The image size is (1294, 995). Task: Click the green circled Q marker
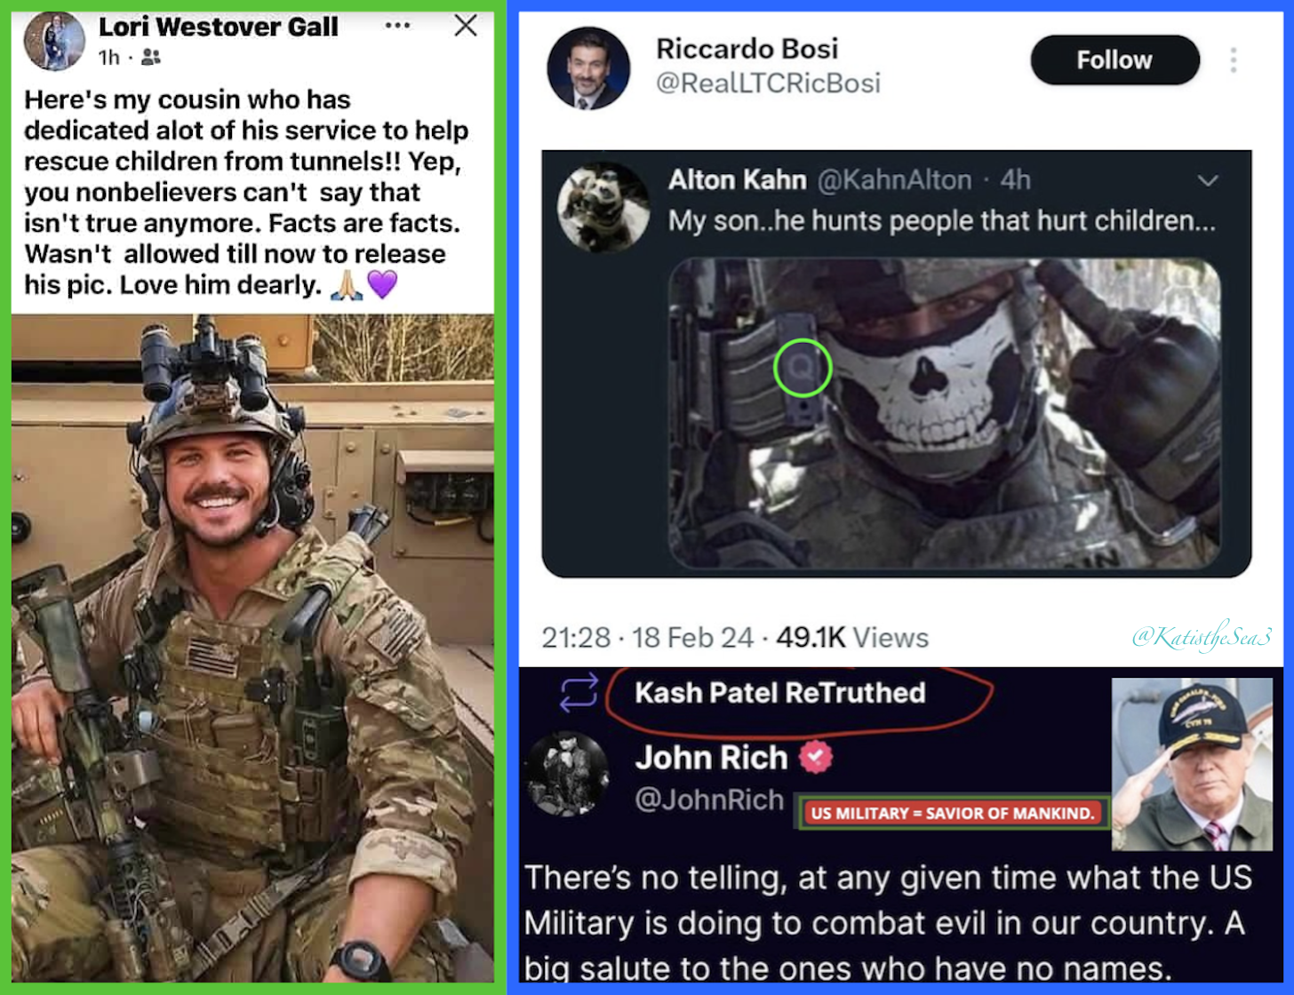click(x=803, y=368)
